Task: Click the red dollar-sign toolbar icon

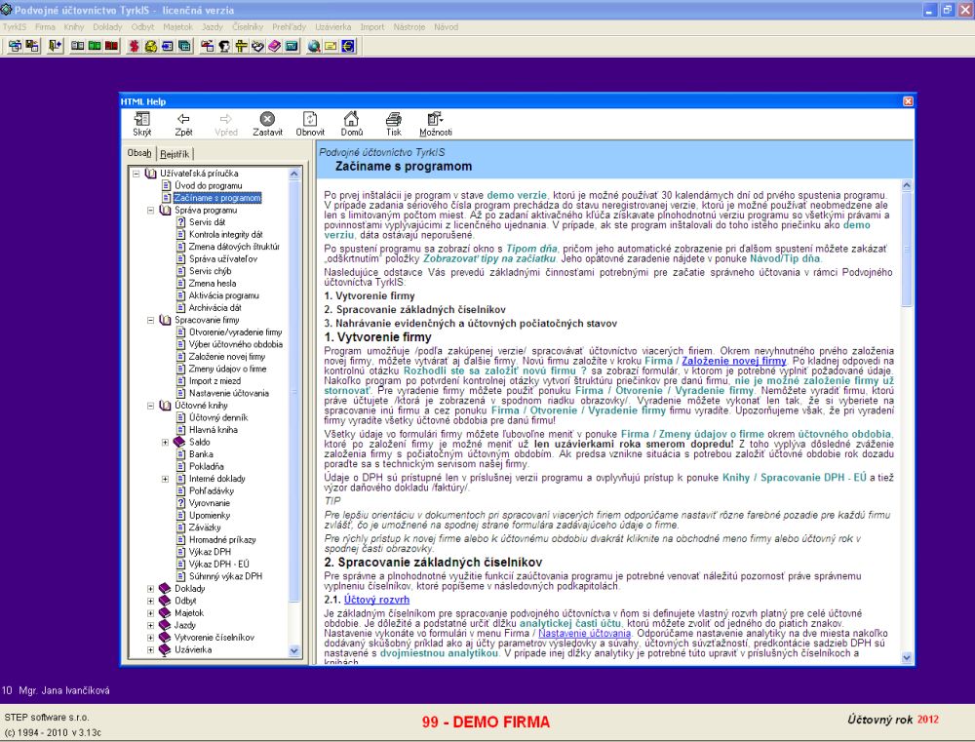Action: point(134,46)
